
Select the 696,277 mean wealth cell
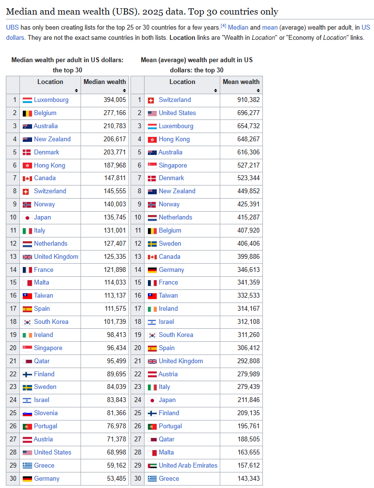pyautogui.click(x=241, y=113)
